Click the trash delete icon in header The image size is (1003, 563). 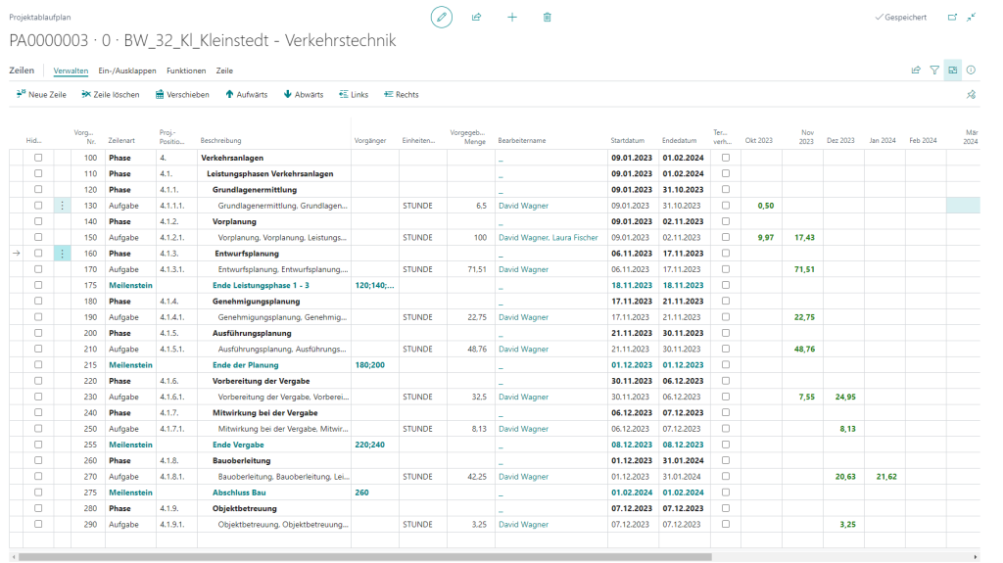(547, 18)
